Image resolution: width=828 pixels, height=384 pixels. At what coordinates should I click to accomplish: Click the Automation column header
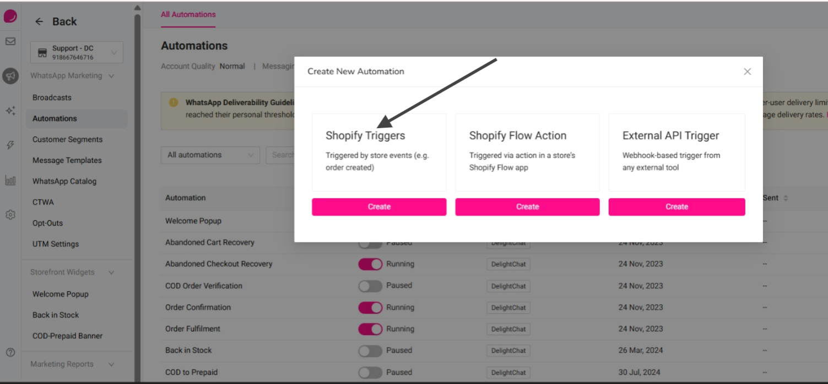pyautogui.click(x=186, y=198)
